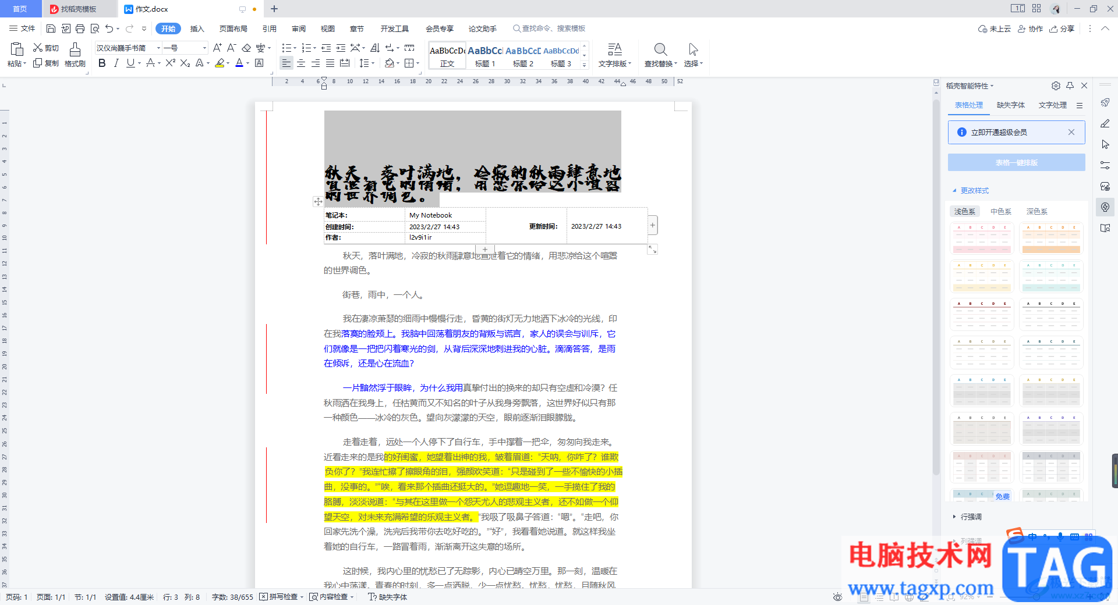Decrease font size with A- icon

coord(231,48)
